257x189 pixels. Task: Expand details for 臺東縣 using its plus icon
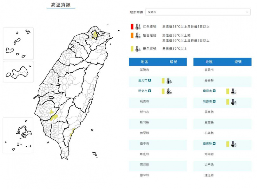214,143
